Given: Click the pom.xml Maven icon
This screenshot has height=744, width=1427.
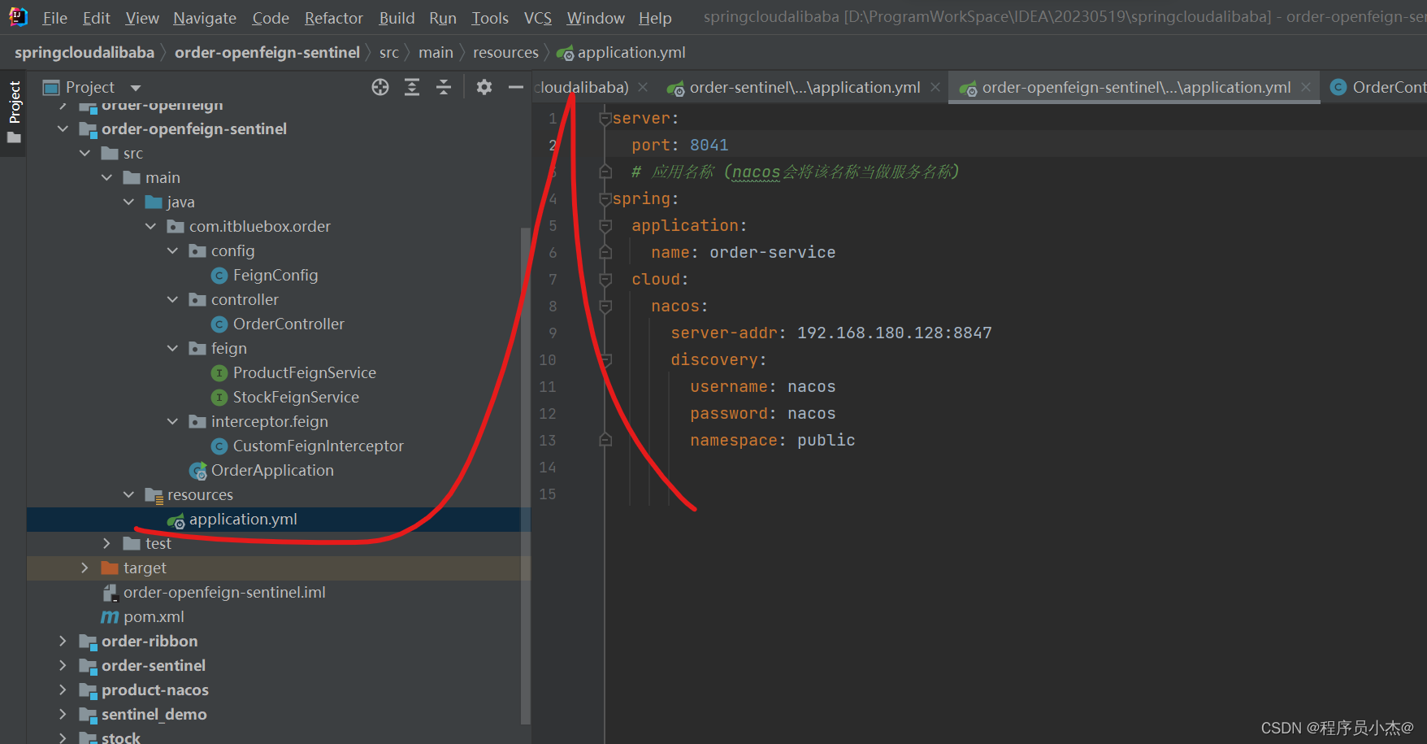Looking at the screenshot, I should click(110, 617).
